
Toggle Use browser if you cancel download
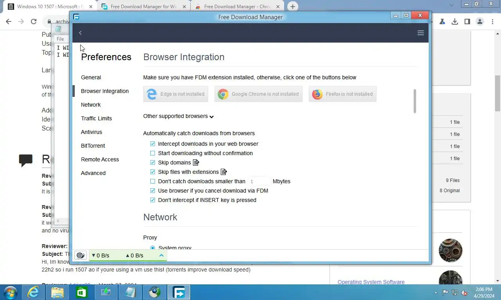153,191
